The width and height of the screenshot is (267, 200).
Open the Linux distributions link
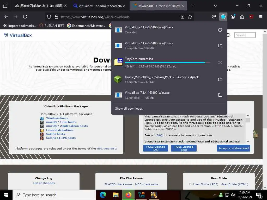pyautogui.click(x=60, y=130)
